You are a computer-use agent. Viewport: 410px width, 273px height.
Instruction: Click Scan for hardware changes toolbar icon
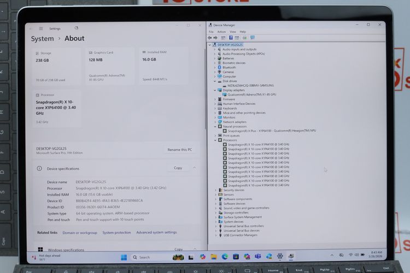[253, 38]
